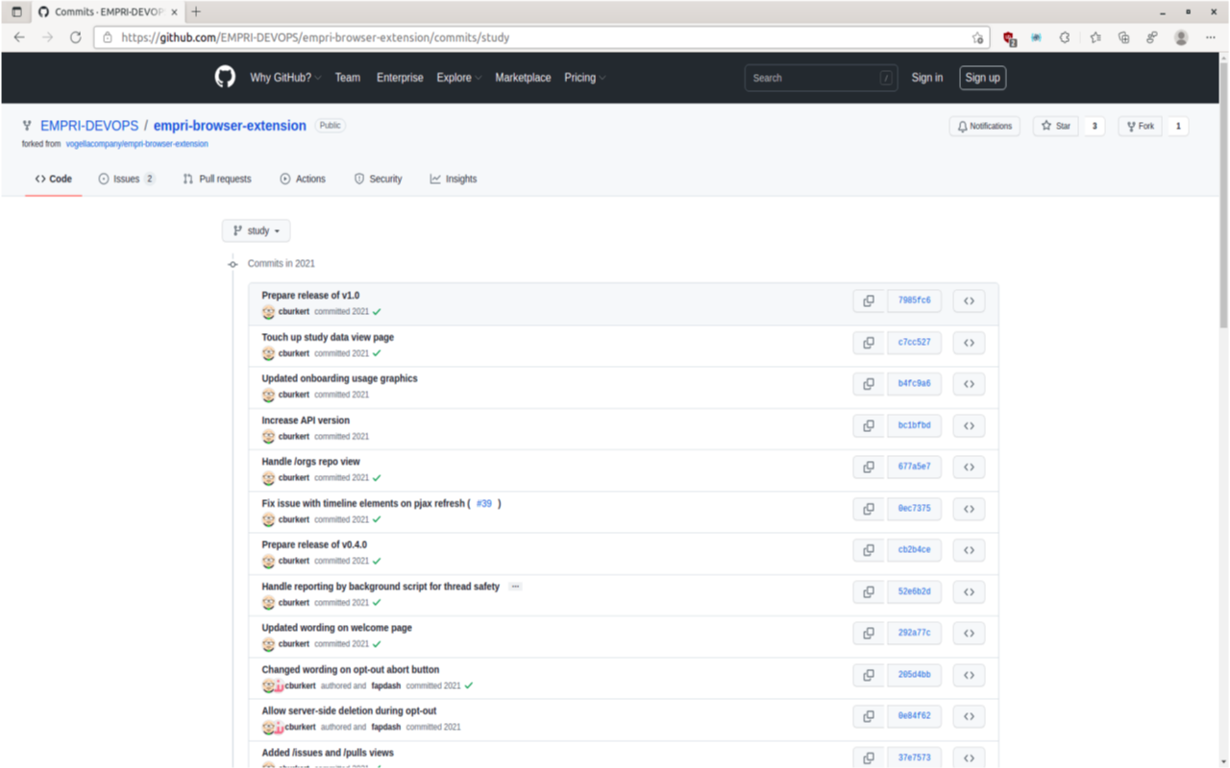Open a new browser tab
Screen dimensions: 1230x768
click(x=196, y=12)
